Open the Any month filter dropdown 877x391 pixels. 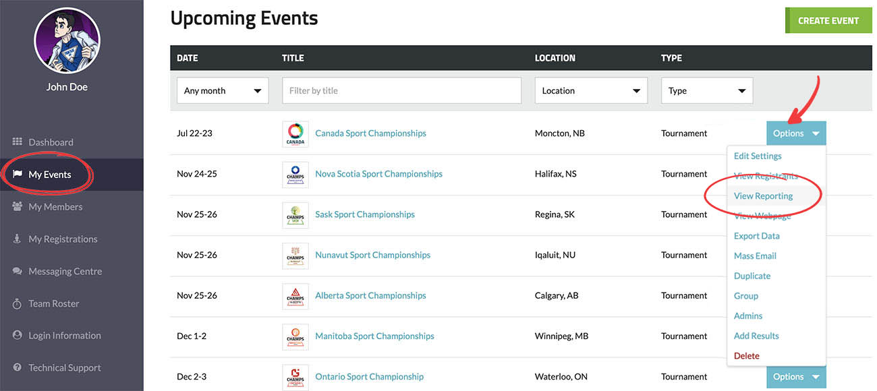pos(222,91)
